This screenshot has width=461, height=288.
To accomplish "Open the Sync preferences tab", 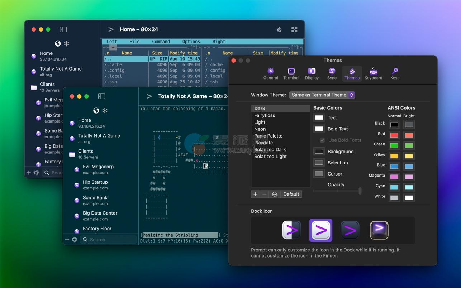I will 332,73.
